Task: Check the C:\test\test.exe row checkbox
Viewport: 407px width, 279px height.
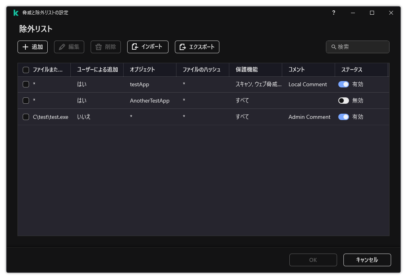Action: (26, 117)
